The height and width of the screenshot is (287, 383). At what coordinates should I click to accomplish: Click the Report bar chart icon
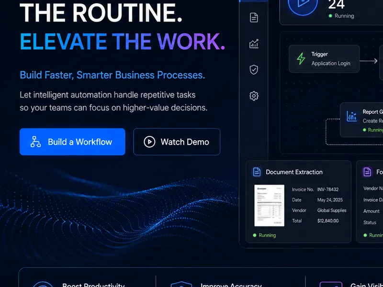click(x=352, y=116)
